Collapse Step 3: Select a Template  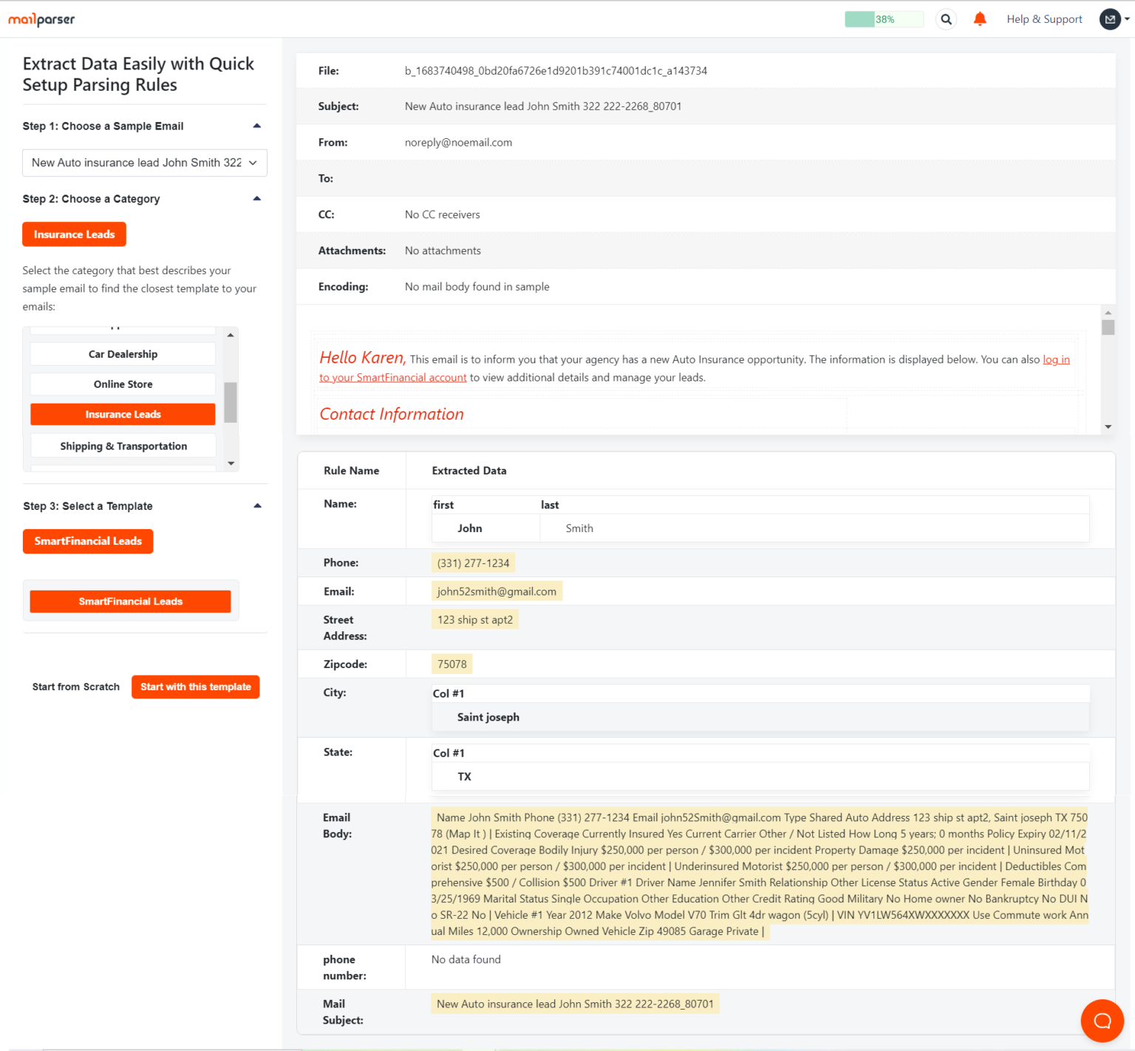257,506
